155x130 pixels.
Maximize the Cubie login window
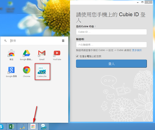tap(142, 2)
